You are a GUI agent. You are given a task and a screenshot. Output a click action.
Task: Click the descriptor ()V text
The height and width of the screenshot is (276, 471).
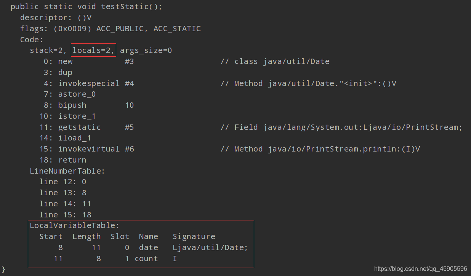coord(56,18)
